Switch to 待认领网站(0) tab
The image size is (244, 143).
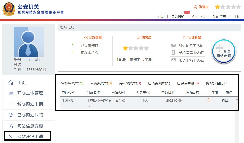pos(130,83)
